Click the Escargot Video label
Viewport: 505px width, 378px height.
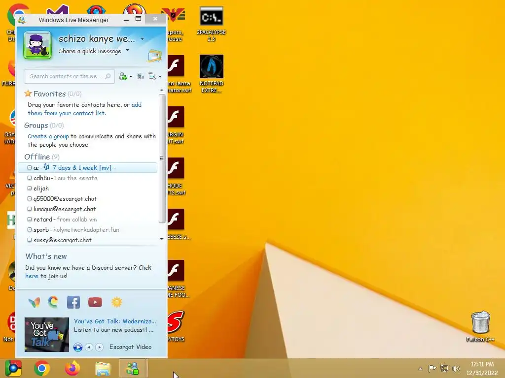pos(130,347)
